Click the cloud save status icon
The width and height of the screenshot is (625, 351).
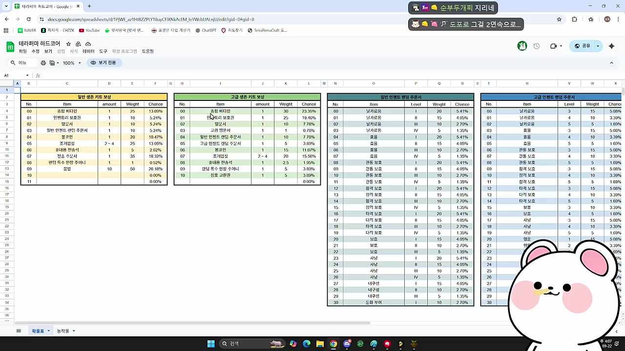88,44
